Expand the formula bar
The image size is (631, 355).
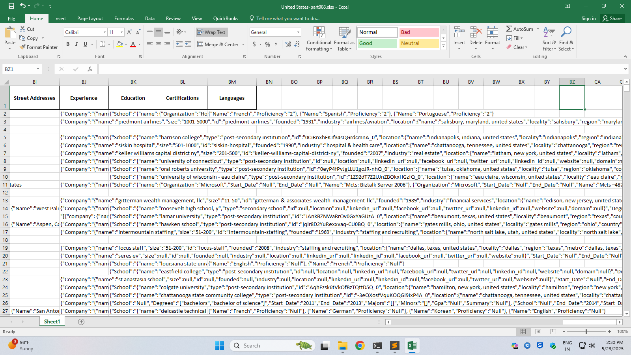tap(625, 69)
